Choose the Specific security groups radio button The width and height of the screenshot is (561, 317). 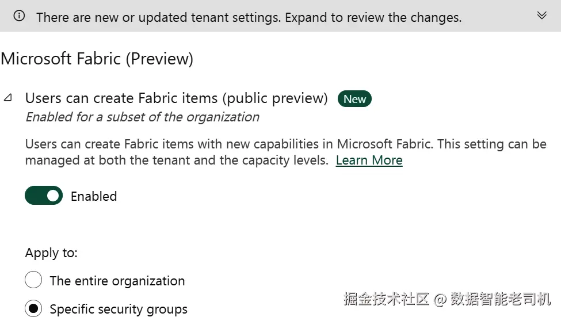33,309
